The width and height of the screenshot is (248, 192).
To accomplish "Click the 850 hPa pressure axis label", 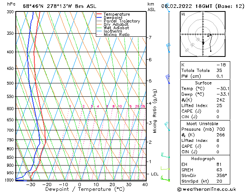I will (11, 158).
